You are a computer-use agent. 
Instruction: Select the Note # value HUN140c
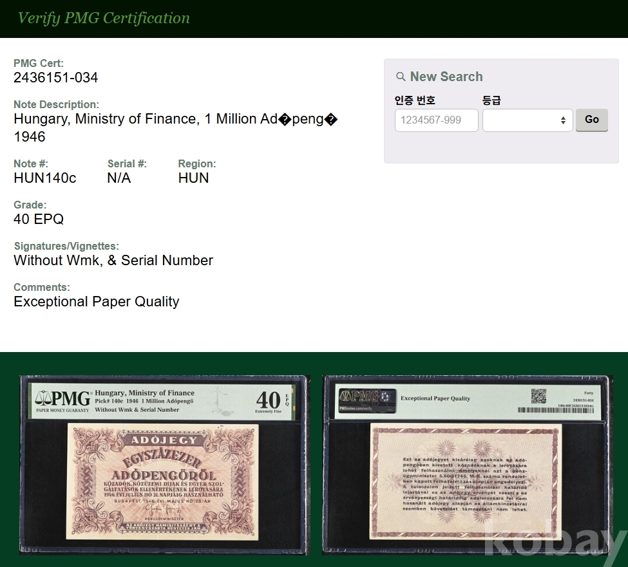45,178
